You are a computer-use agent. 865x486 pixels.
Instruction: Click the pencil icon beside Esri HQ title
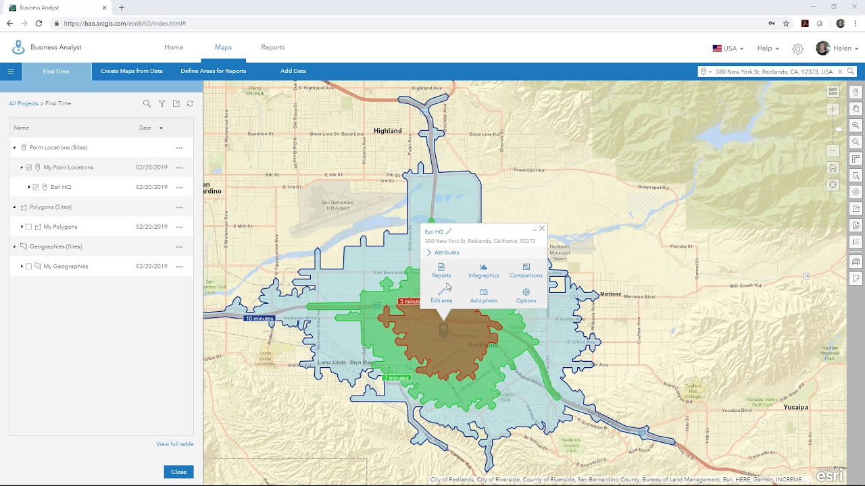pyautogui.click(x=448, y=232)
